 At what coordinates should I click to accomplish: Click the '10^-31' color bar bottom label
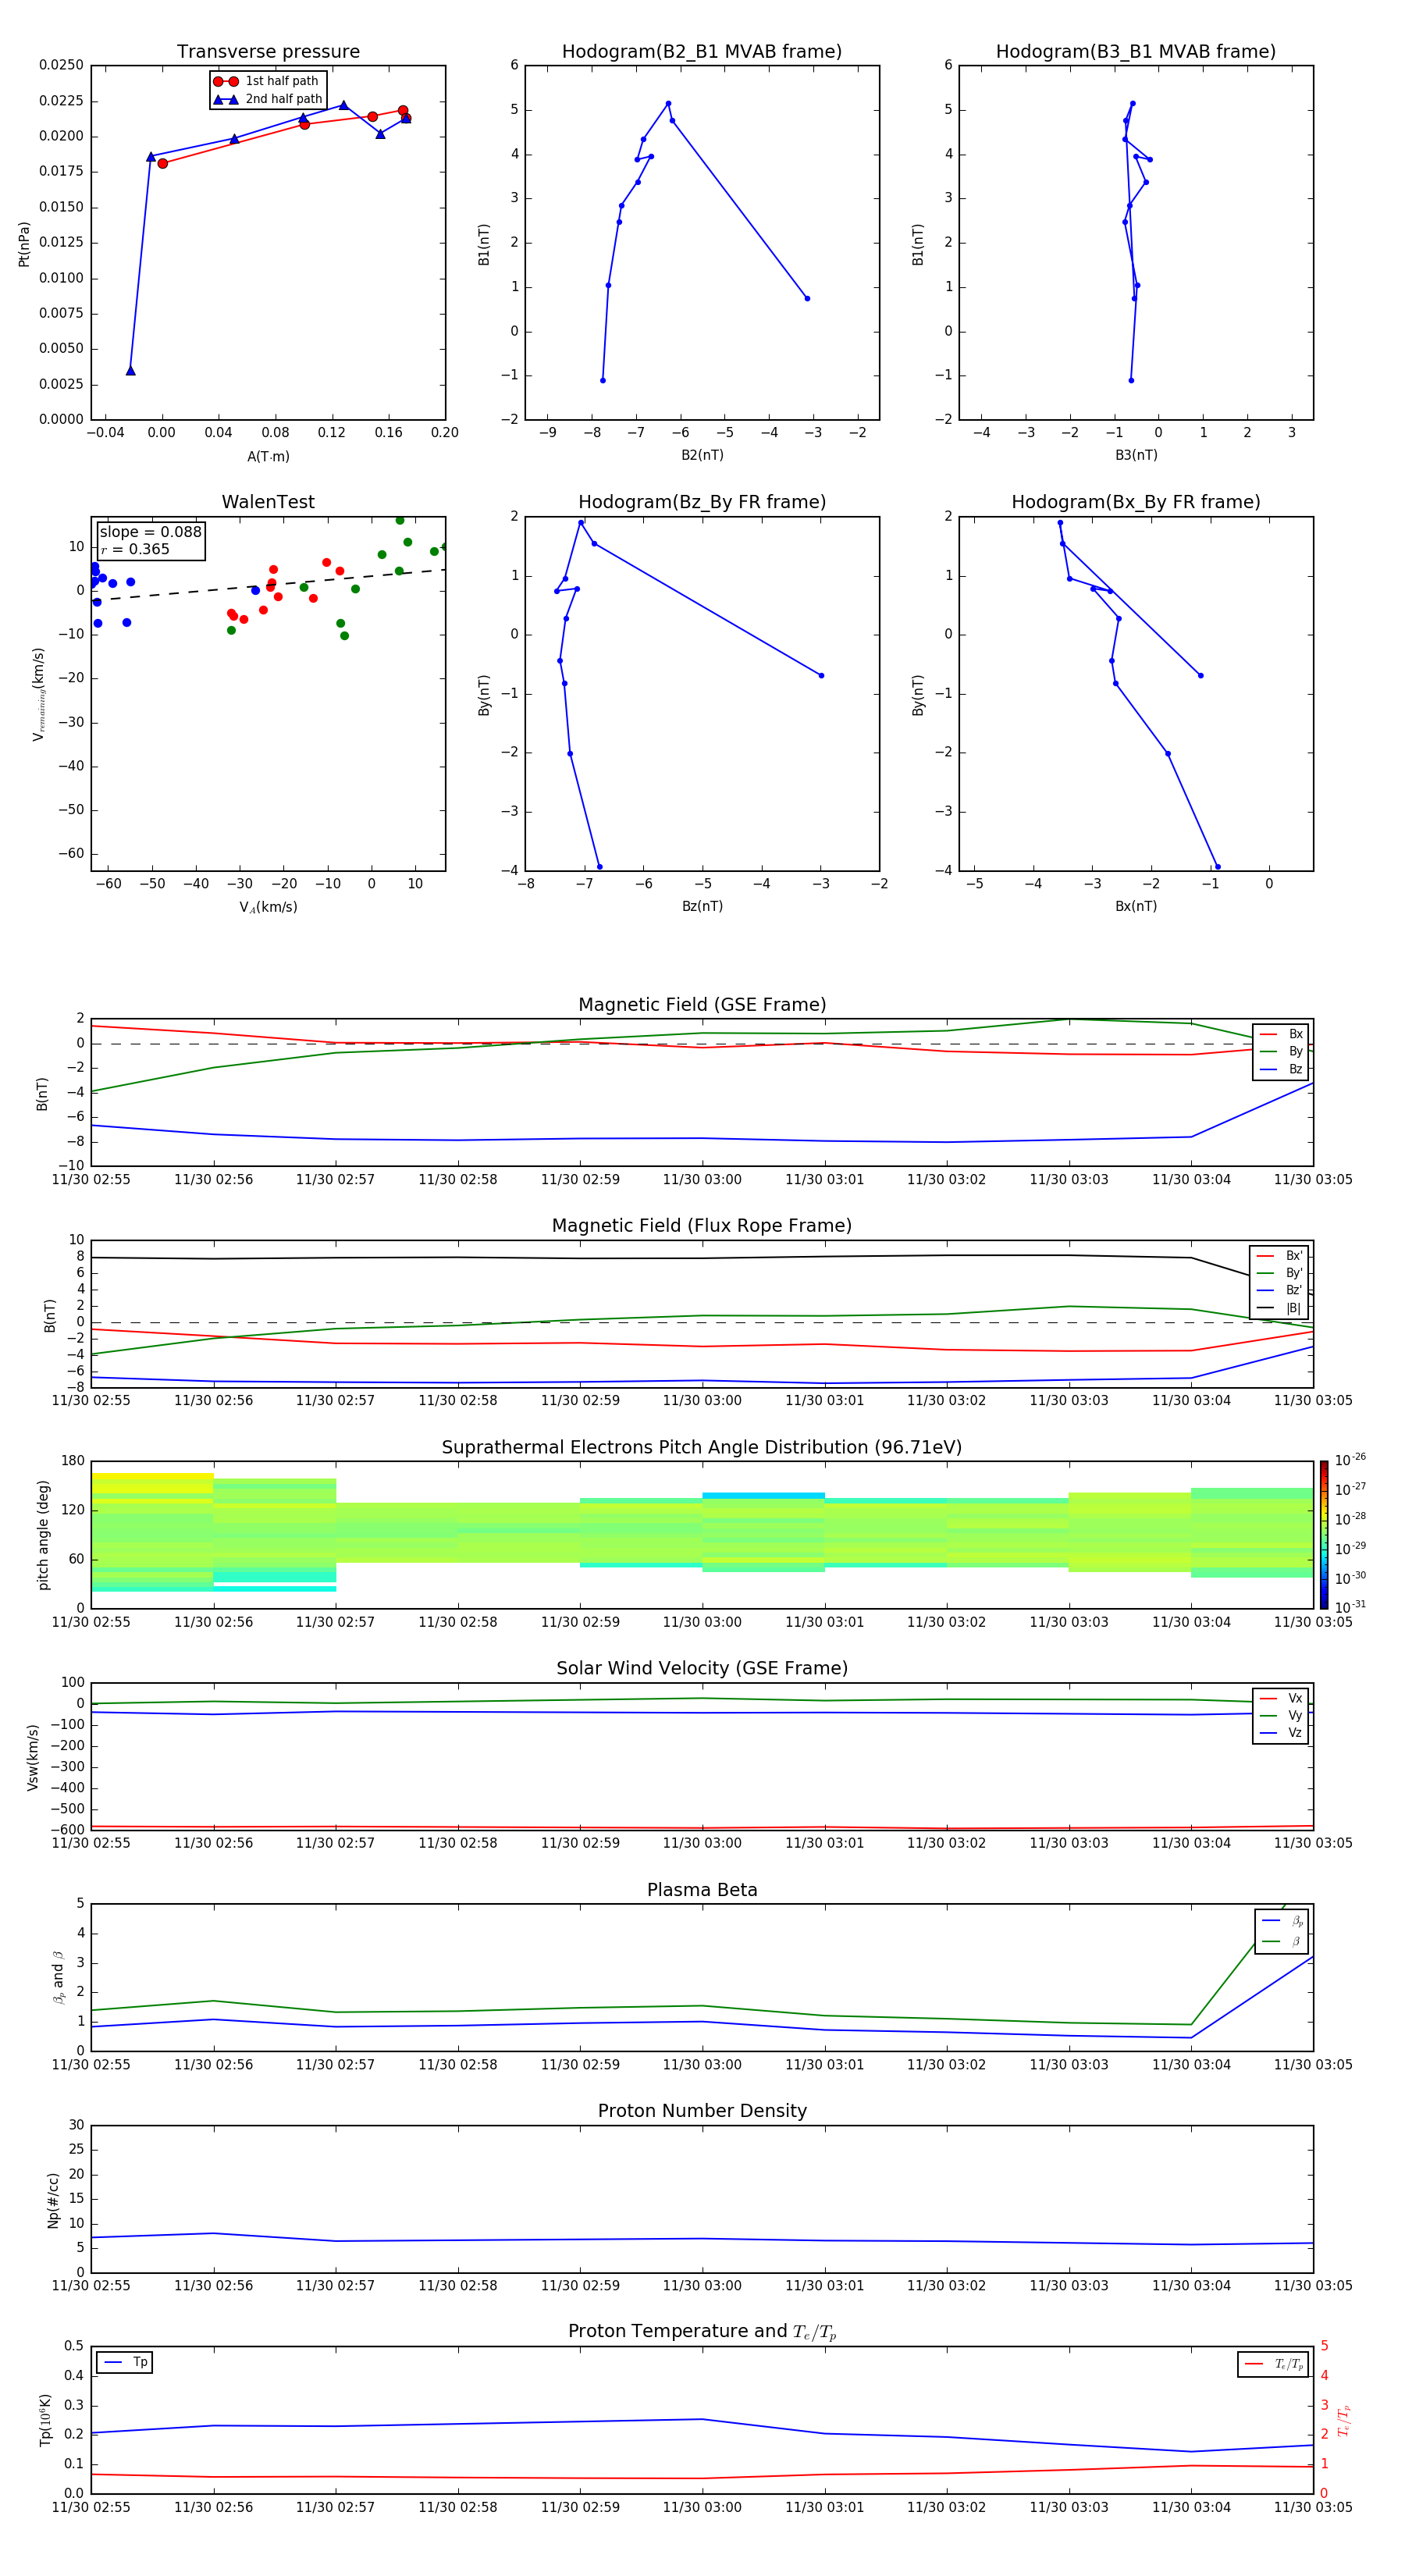pyautogui.click(x=1350, y=1607)
